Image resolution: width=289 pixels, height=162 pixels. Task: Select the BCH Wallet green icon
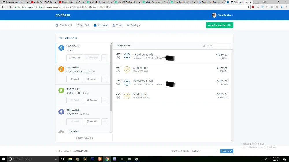61,91
